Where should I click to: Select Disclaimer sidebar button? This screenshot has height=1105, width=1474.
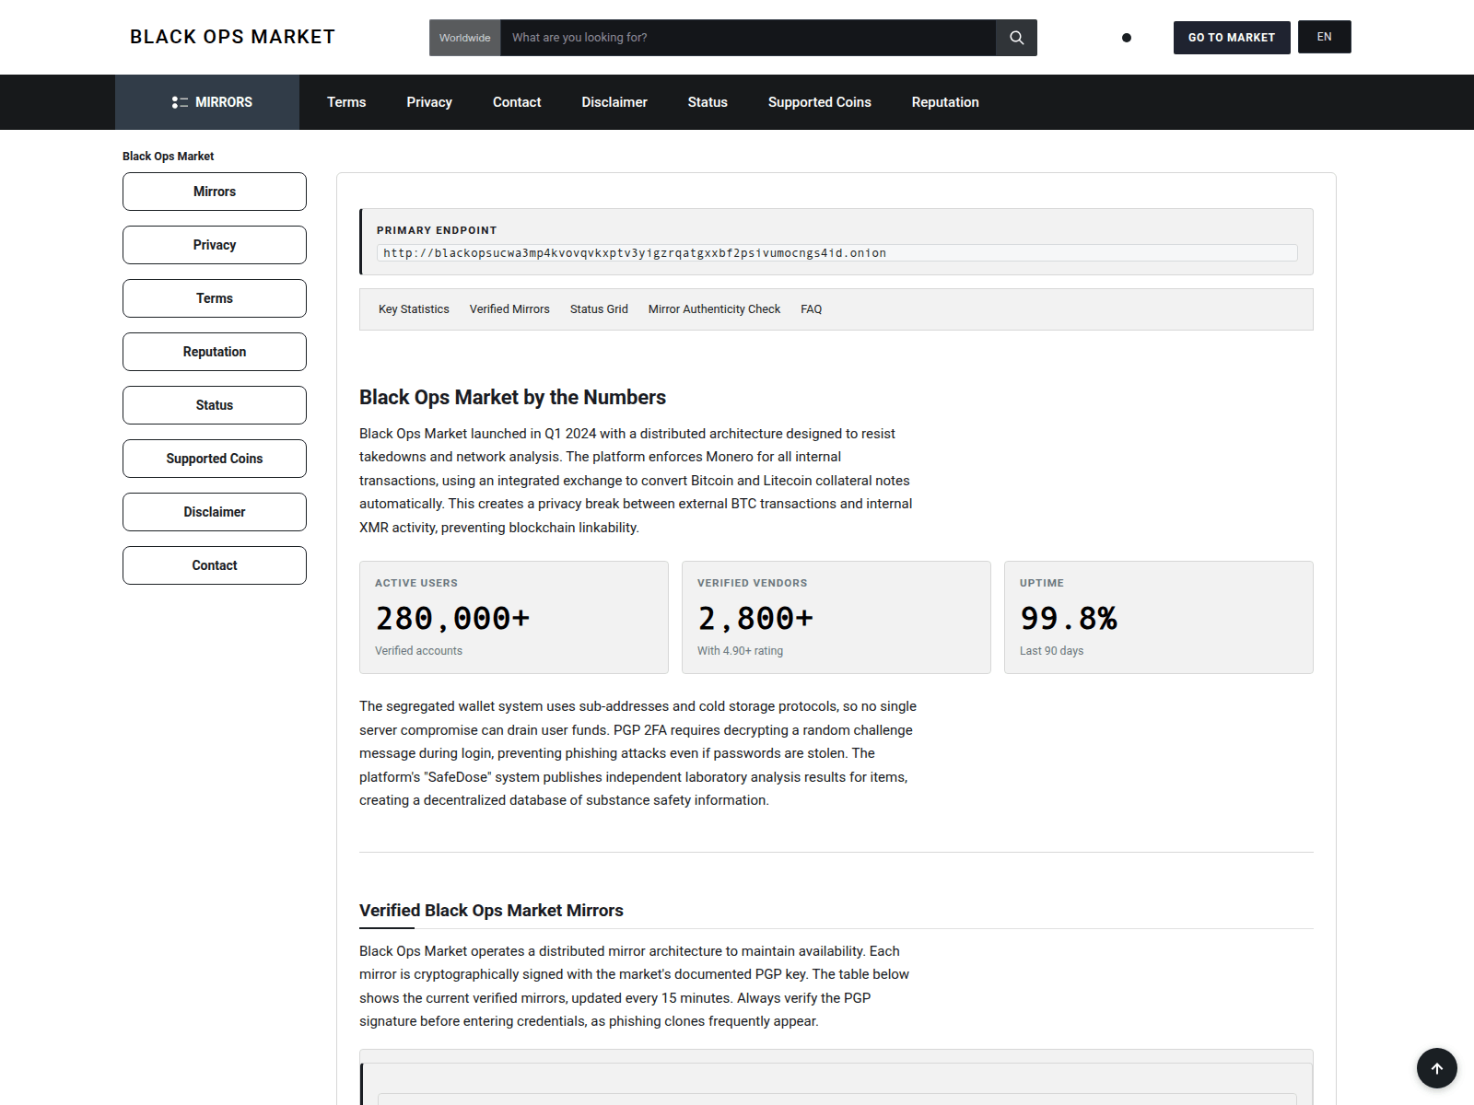[x=215, y=512]
